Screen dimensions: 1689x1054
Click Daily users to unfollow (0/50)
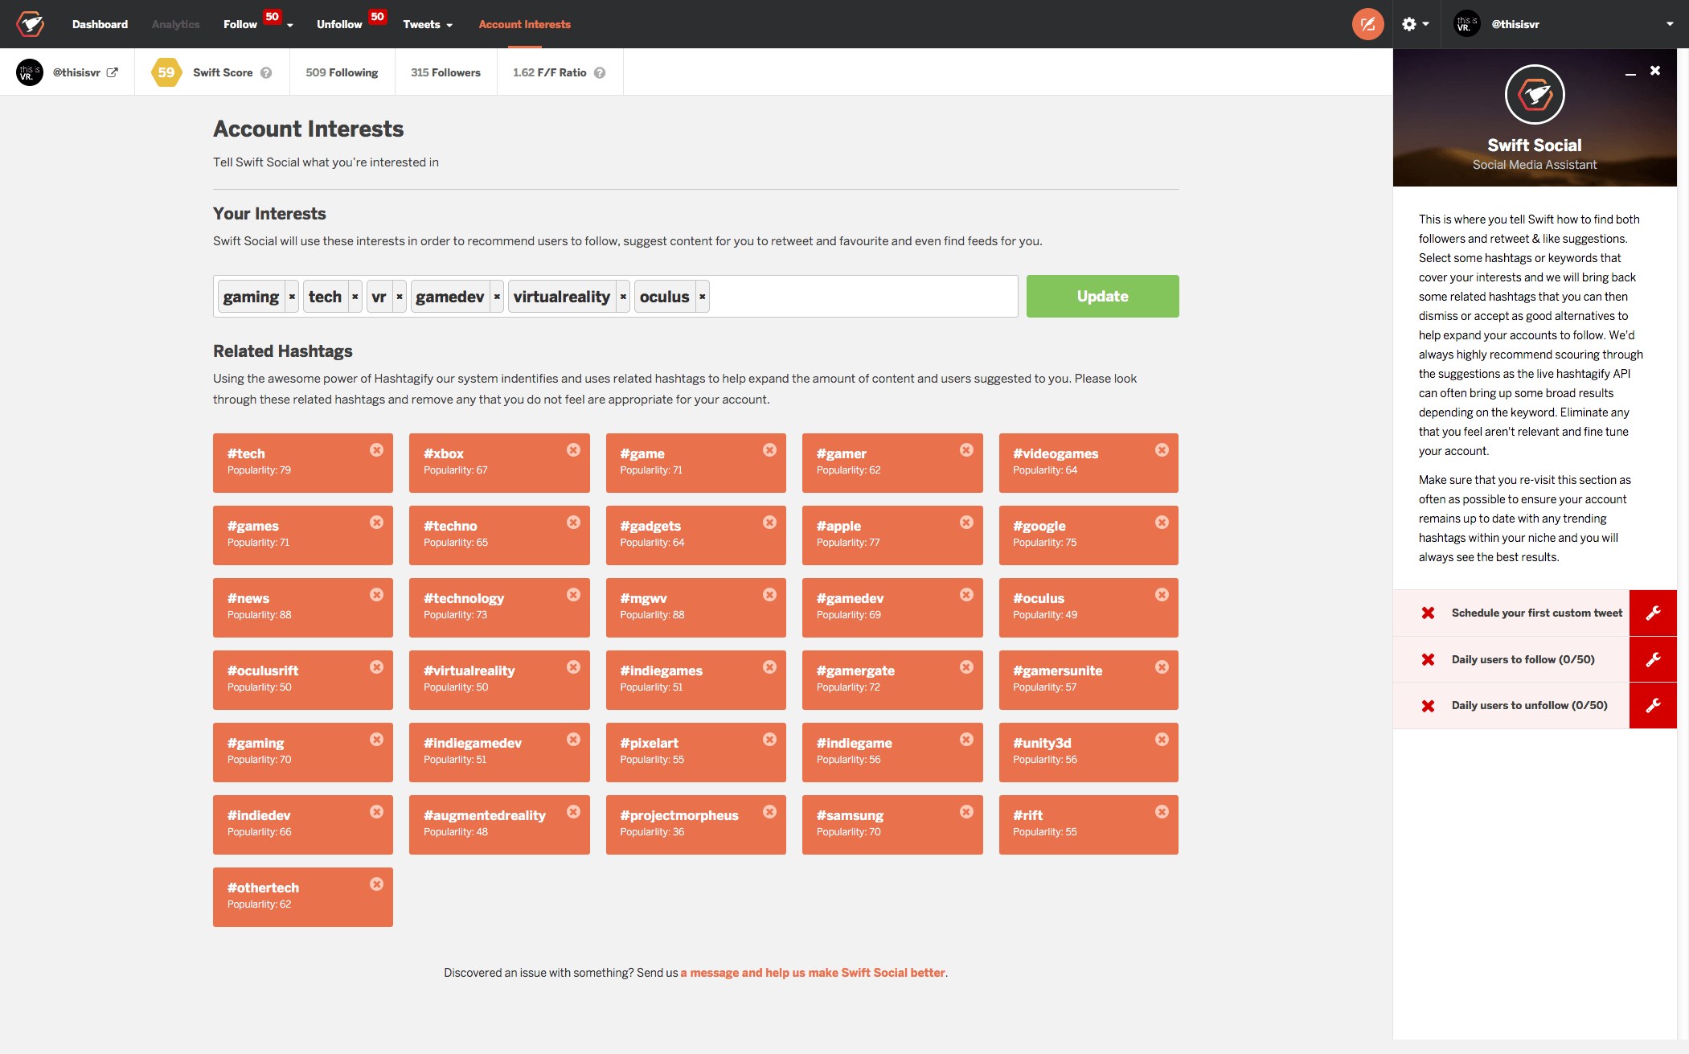click(1529, 706)
